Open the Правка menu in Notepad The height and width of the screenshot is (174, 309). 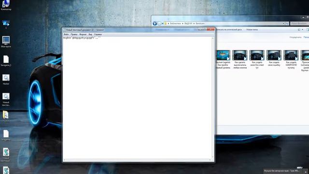[74, 34]
